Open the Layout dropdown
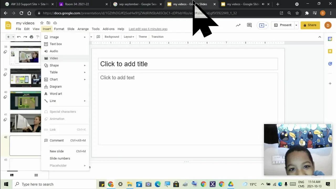Viewport: 336px width, 189px height. point(129,37)
